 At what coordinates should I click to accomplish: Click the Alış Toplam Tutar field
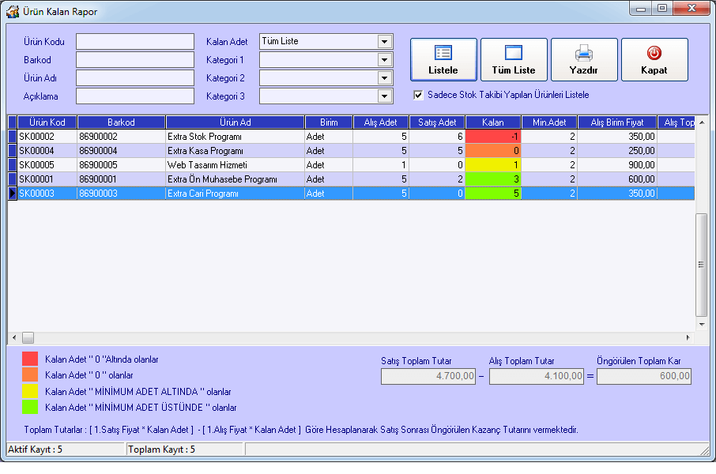point(537,376)
